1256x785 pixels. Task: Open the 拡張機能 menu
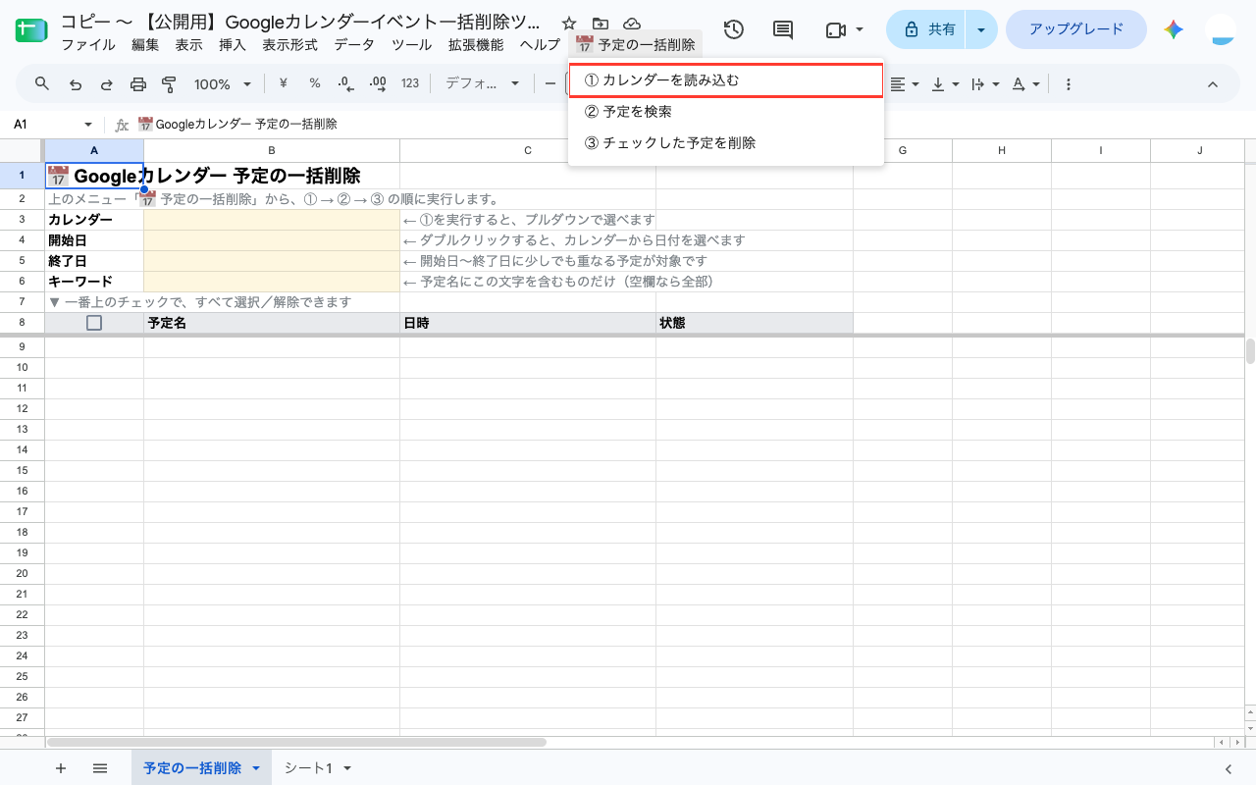pos(476,45)
